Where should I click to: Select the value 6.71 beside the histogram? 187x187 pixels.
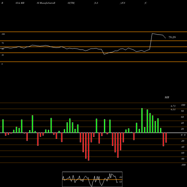173,106
